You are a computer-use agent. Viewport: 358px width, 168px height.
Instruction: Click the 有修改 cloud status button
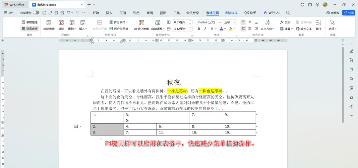[x=333, y=13]
